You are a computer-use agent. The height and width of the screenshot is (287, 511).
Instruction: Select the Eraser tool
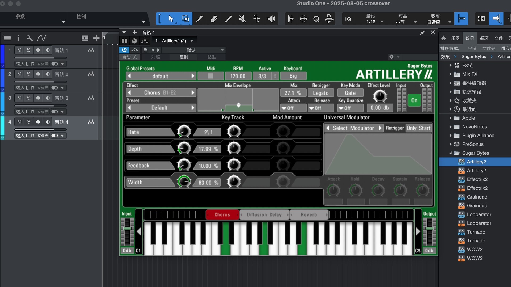point(214,19)
